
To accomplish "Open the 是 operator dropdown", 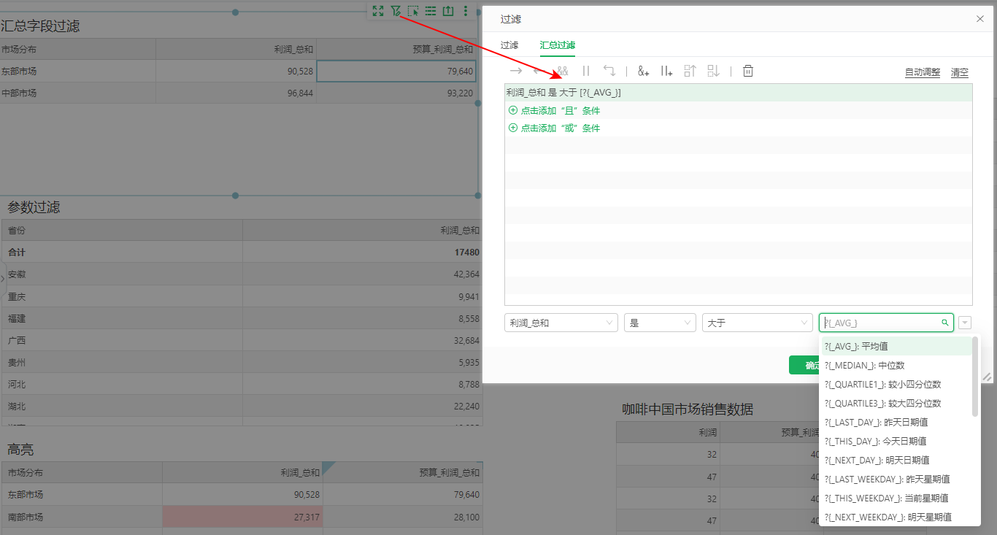I will 660,323.
